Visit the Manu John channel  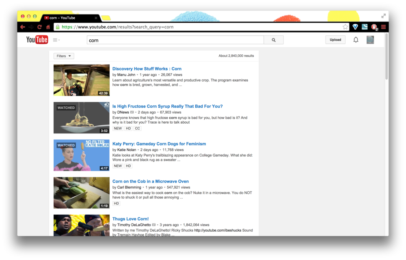[126, 75]
